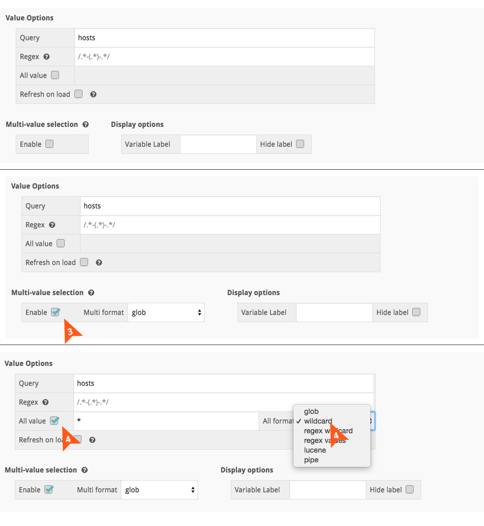Image resolution: width=484 pixels, height=526 pixels.
Task: Uncheck the checked All value checkbox
Action: pyautogui.click(x=54, y=421)
